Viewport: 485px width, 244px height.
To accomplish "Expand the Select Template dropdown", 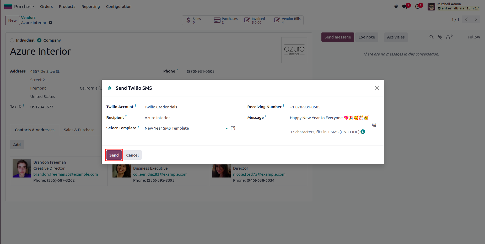I will click(x=227, y=129).
